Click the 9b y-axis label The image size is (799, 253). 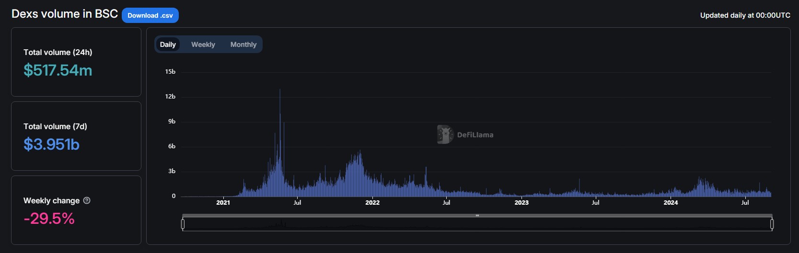point(172,121)
